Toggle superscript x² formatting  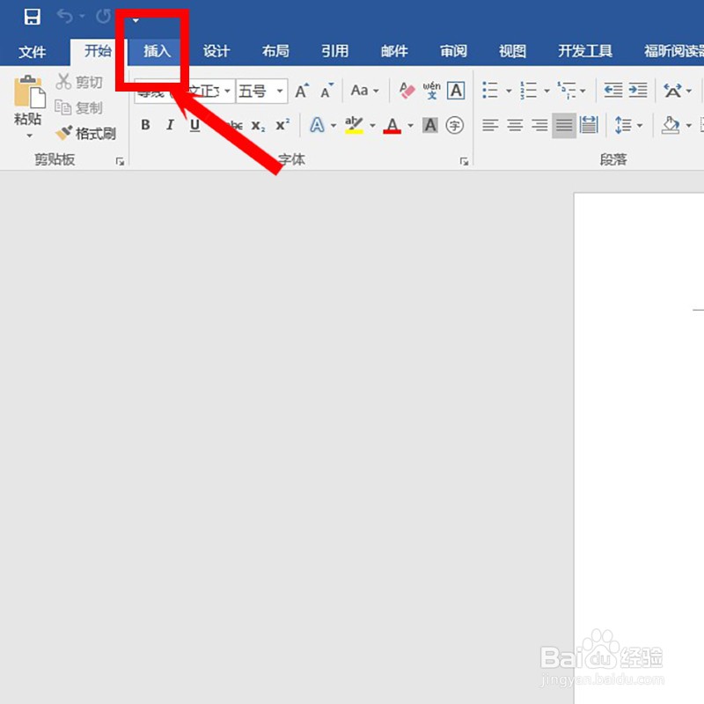point(282,124)
